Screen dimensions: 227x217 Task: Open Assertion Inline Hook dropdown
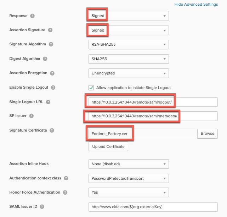point(128,164)
